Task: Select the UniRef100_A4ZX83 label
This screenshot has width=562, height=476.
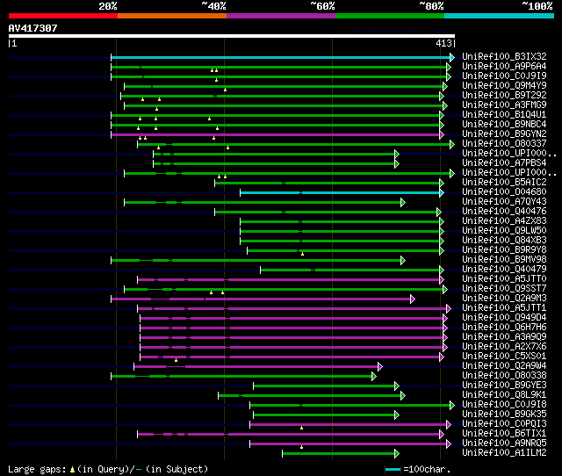Action: [x=504, y=221]
